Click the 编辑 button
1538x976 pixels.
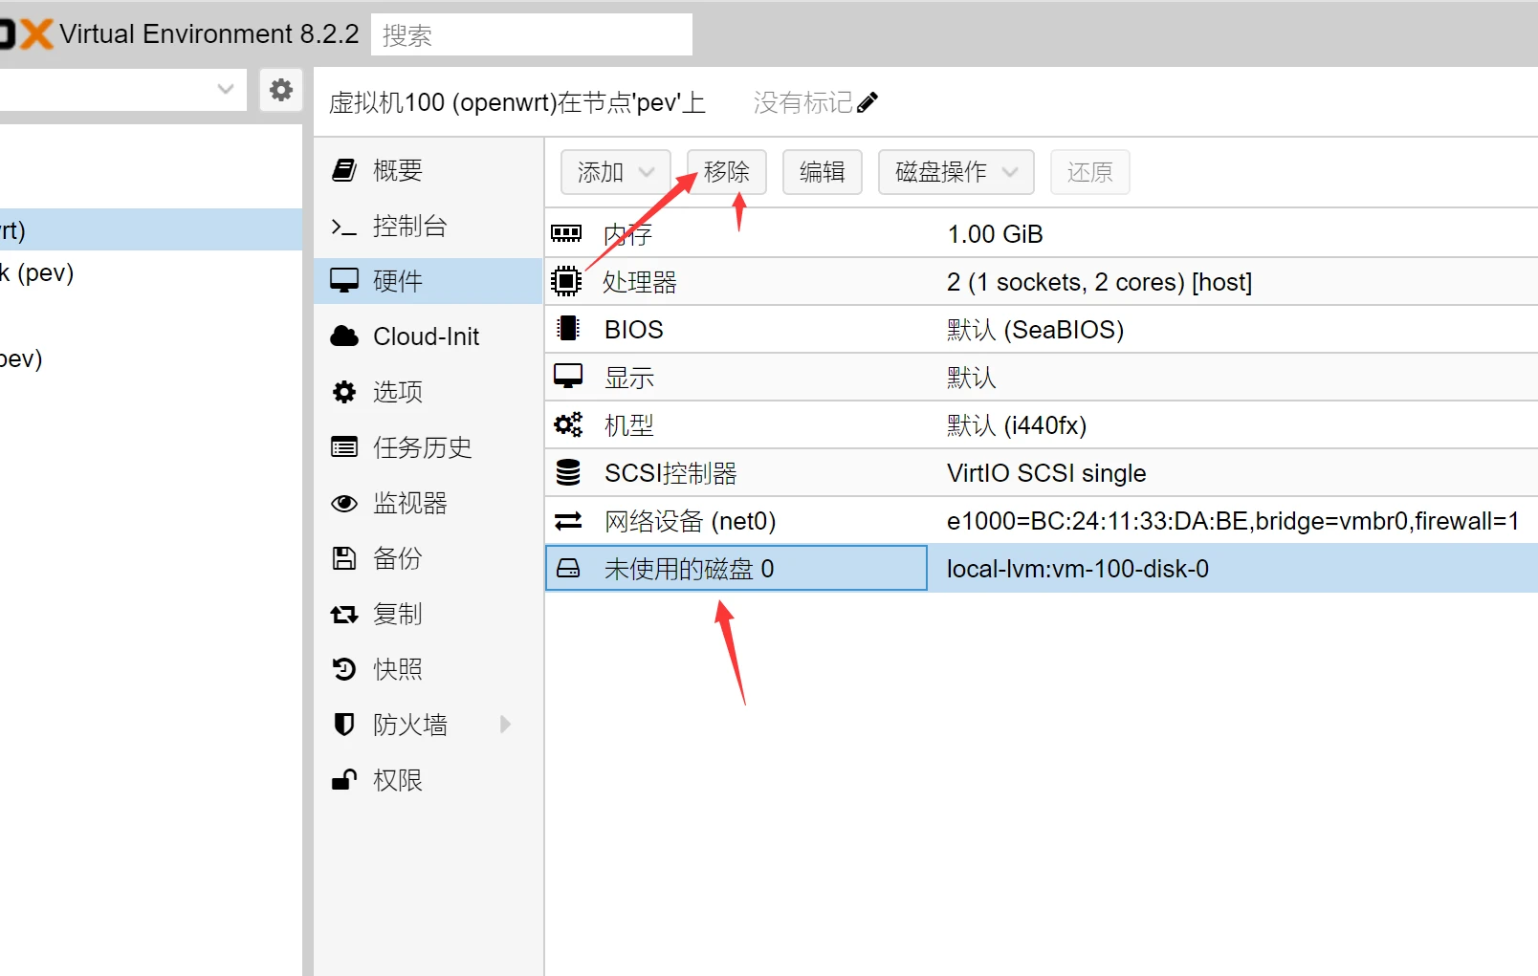pos(823,172)
